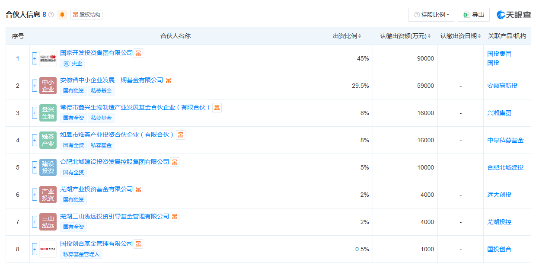Sort by 认缴出资额(万元) column arrows
The image size is (536, 269).
coord(429,36)
